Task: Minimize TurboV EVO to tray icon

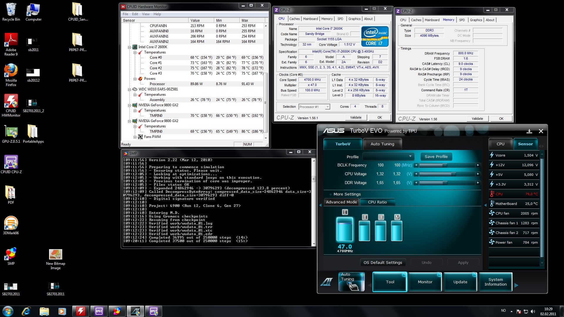Action: 529,131
